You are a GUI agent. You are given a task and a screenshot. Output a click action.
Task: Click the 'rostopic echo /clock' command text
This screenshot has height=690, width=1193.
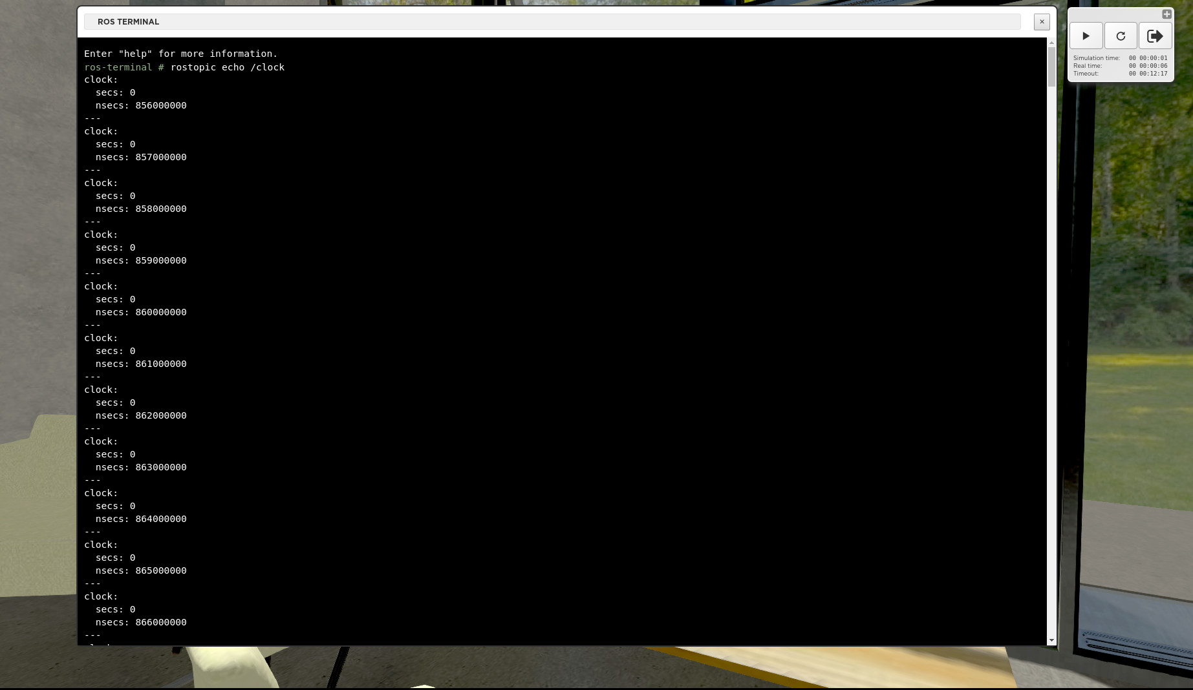click(228, 67)
